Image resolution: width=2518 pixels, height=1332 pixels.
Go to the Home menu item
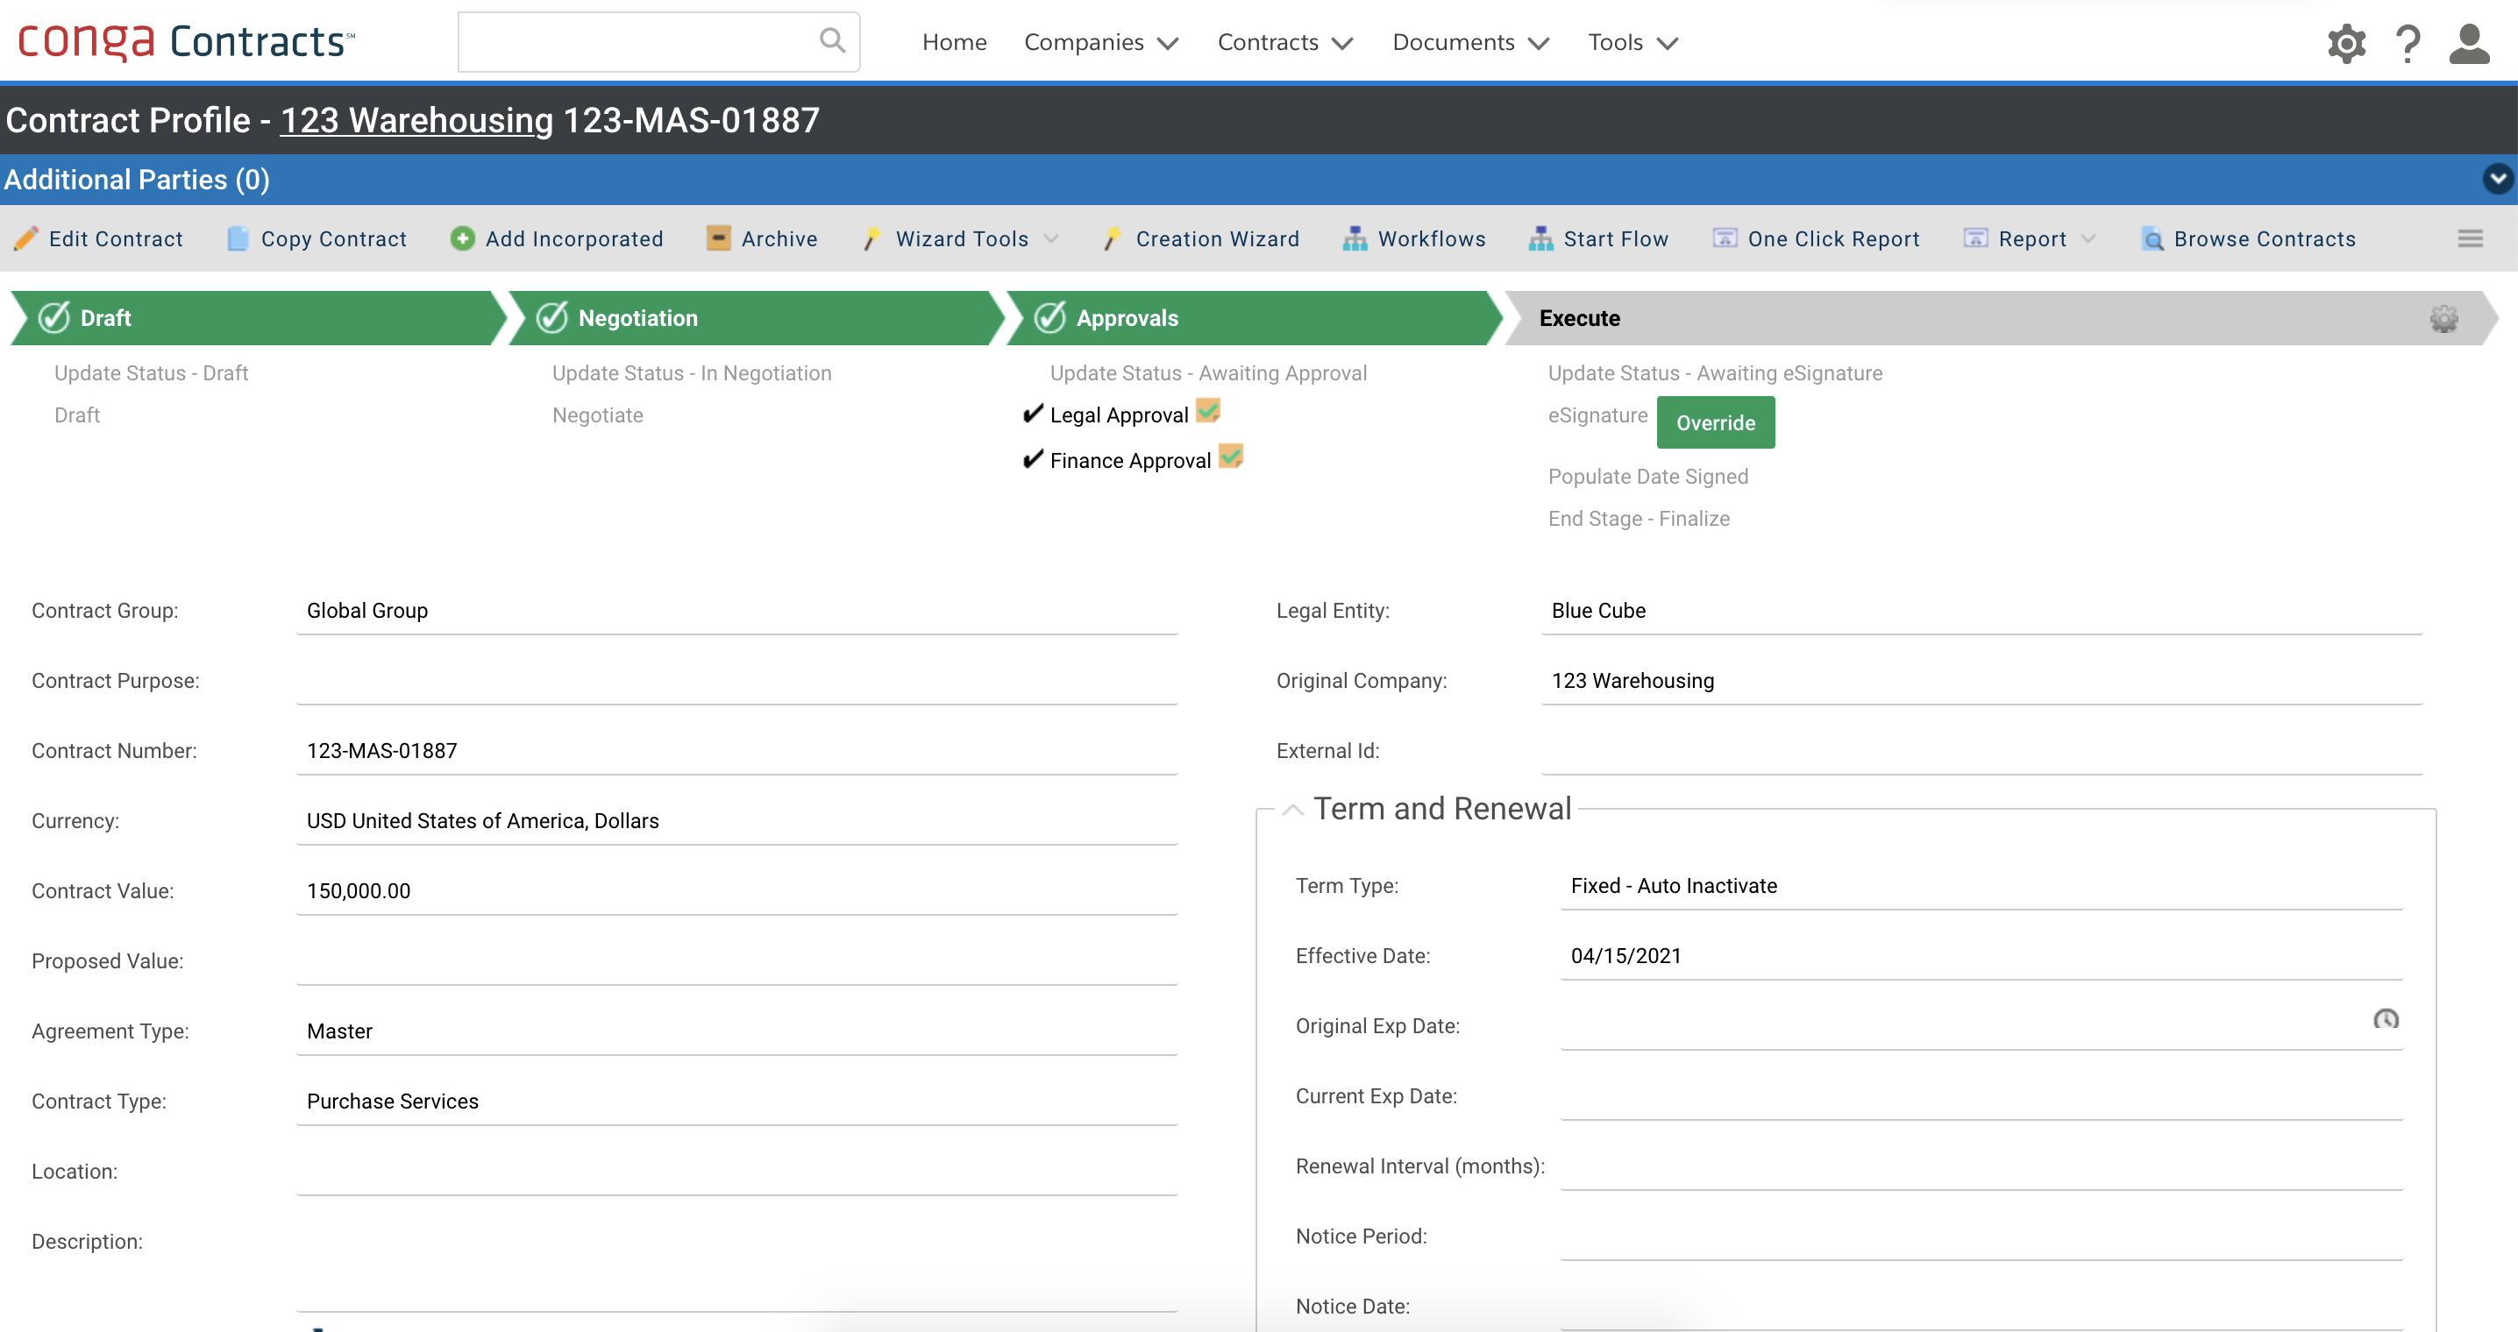pos(954,42)
